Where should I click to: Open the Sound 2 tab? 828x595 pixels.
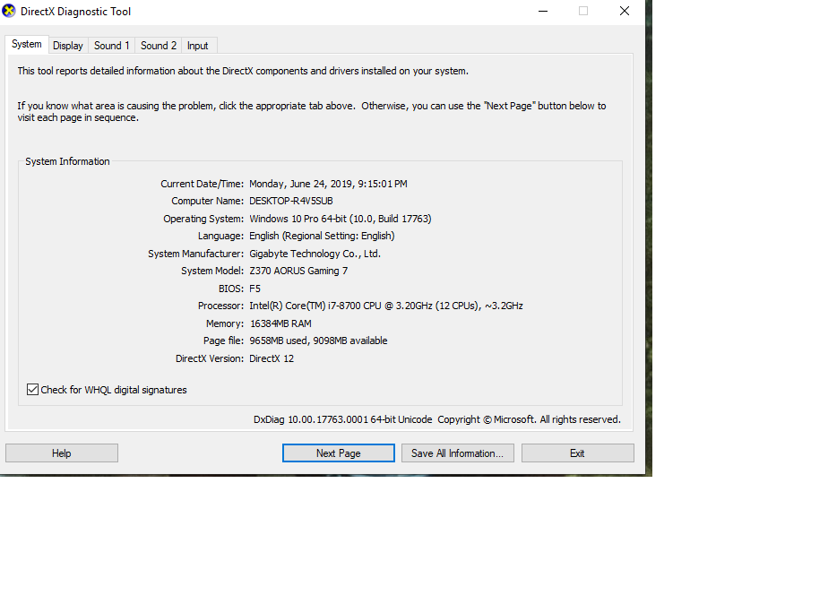tap(159, 46)
